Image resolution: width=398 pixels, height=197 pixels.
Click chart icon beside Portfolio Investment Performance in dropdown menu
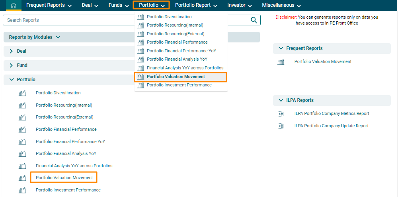tap(140, 85)
